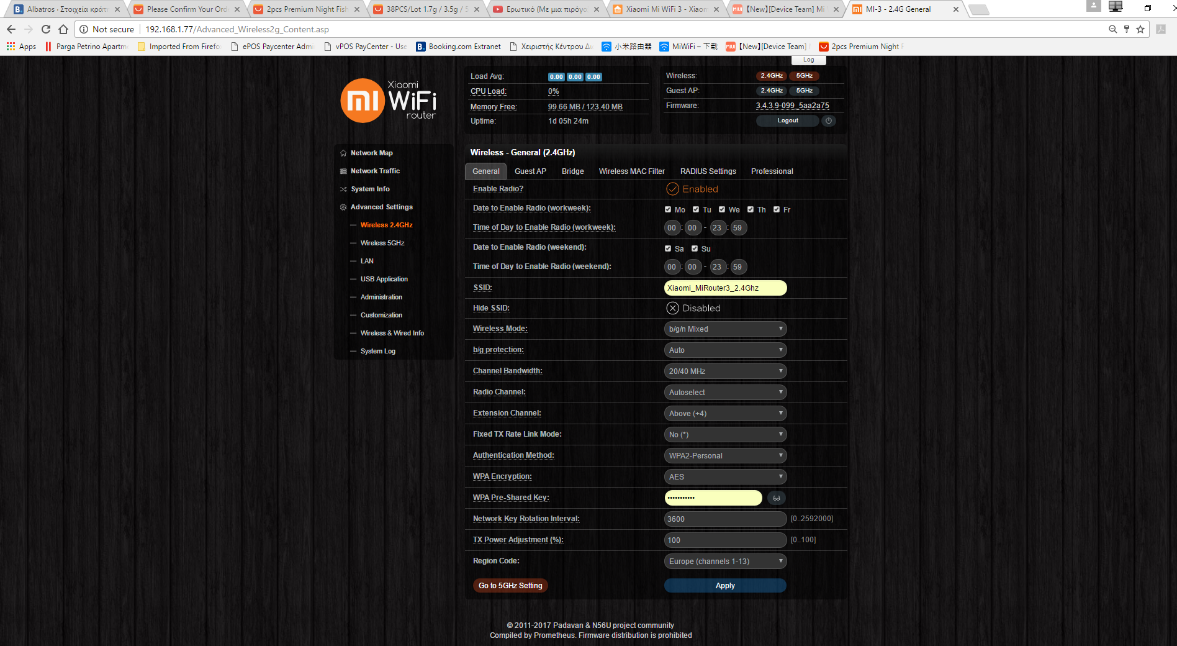Open the Channel Bandwidth dropdown
Image resolution: width=1177 pixels, height=646 pixels.
[x=725, y=371]
